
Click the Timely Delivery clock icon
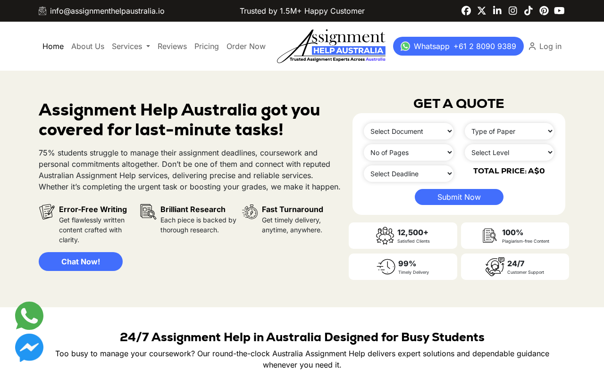tap(386, 267)
